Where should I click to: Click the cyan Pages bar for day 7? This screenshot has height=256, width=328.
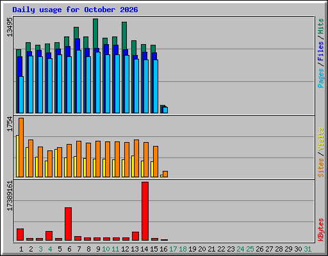[79, 82]
